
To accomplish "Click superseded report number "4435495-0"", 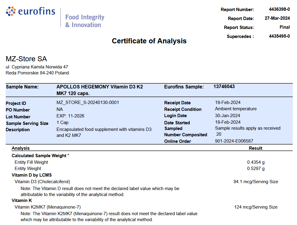I will [x=279, y=36].
